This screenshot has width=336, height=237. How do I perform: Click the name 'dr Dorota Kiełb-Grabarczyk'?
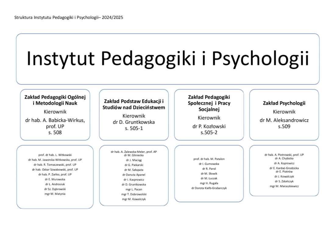209,188
